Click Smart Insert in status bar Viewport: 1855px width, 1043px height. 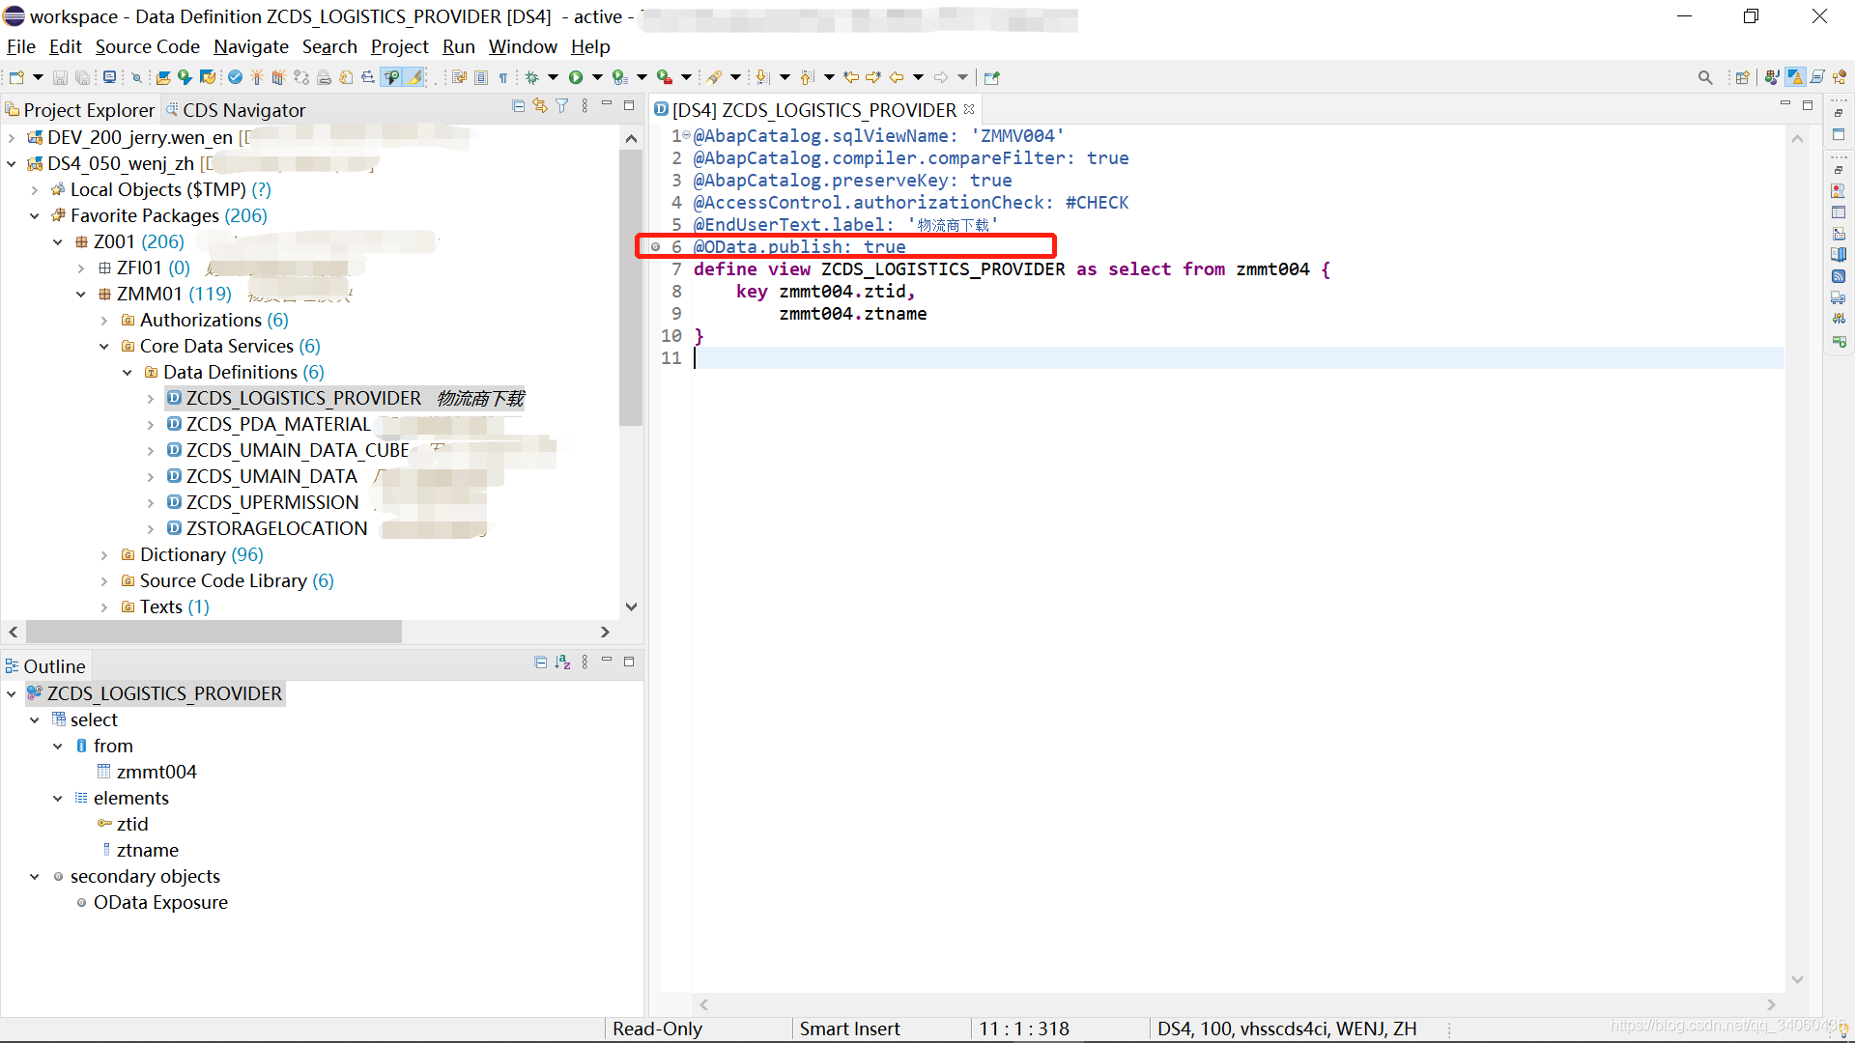click(849, 1029)
